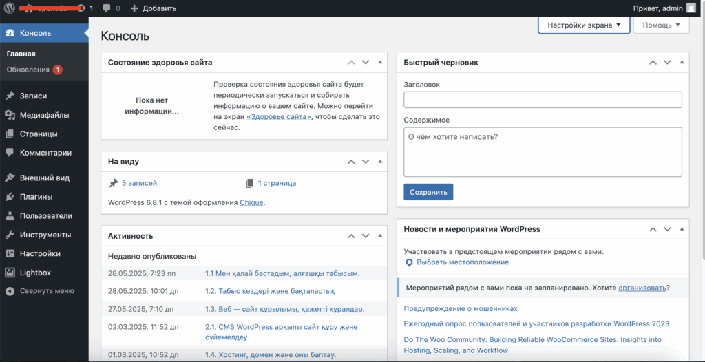Viewport: 705px width, 362px height.
Task: Open Инструменты via the wrench icon
Action: (x=10, y=235)
